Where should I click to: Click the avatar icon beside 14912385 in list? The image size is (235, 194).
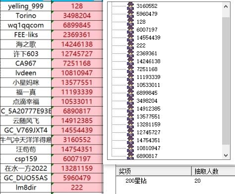tap(130, 109)
